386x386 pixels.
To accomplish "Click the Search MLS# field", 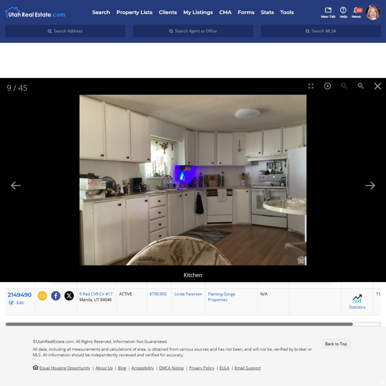I will [x=321, y=31].
